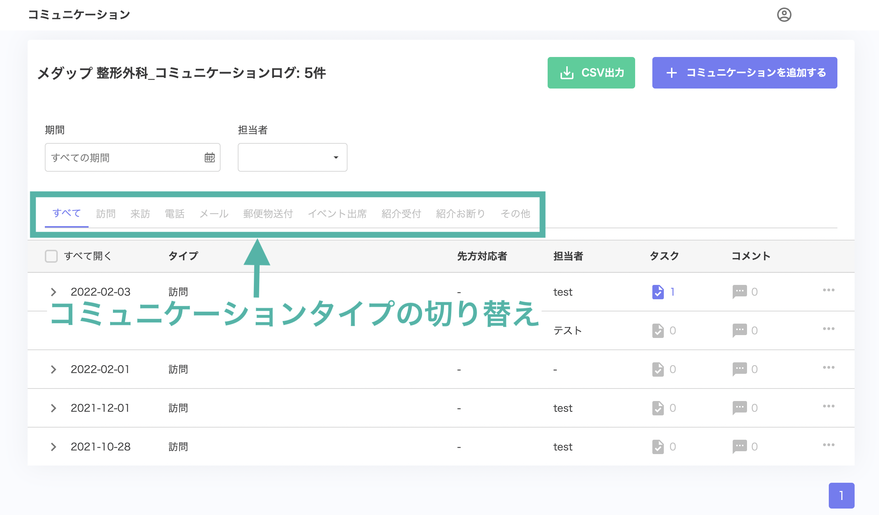Click the date 2021-10-28
This screenshot has width=879, height=515.
(x=100, y=447)
